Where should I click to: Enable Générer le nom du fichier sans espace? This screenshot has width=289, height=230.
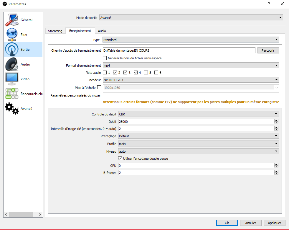[x=105, y=58]
